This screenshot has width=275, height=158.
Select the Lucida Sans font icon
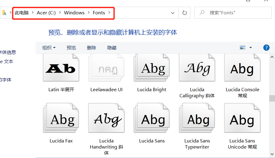[152, 118]
